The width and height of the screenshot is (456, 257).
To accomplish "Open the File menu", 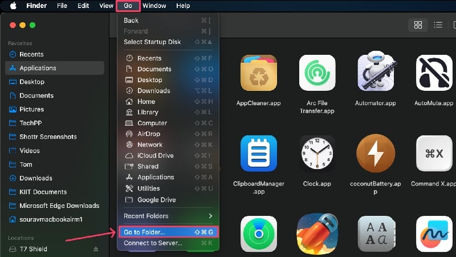I will pyautogui.click(x=62, y=6).
